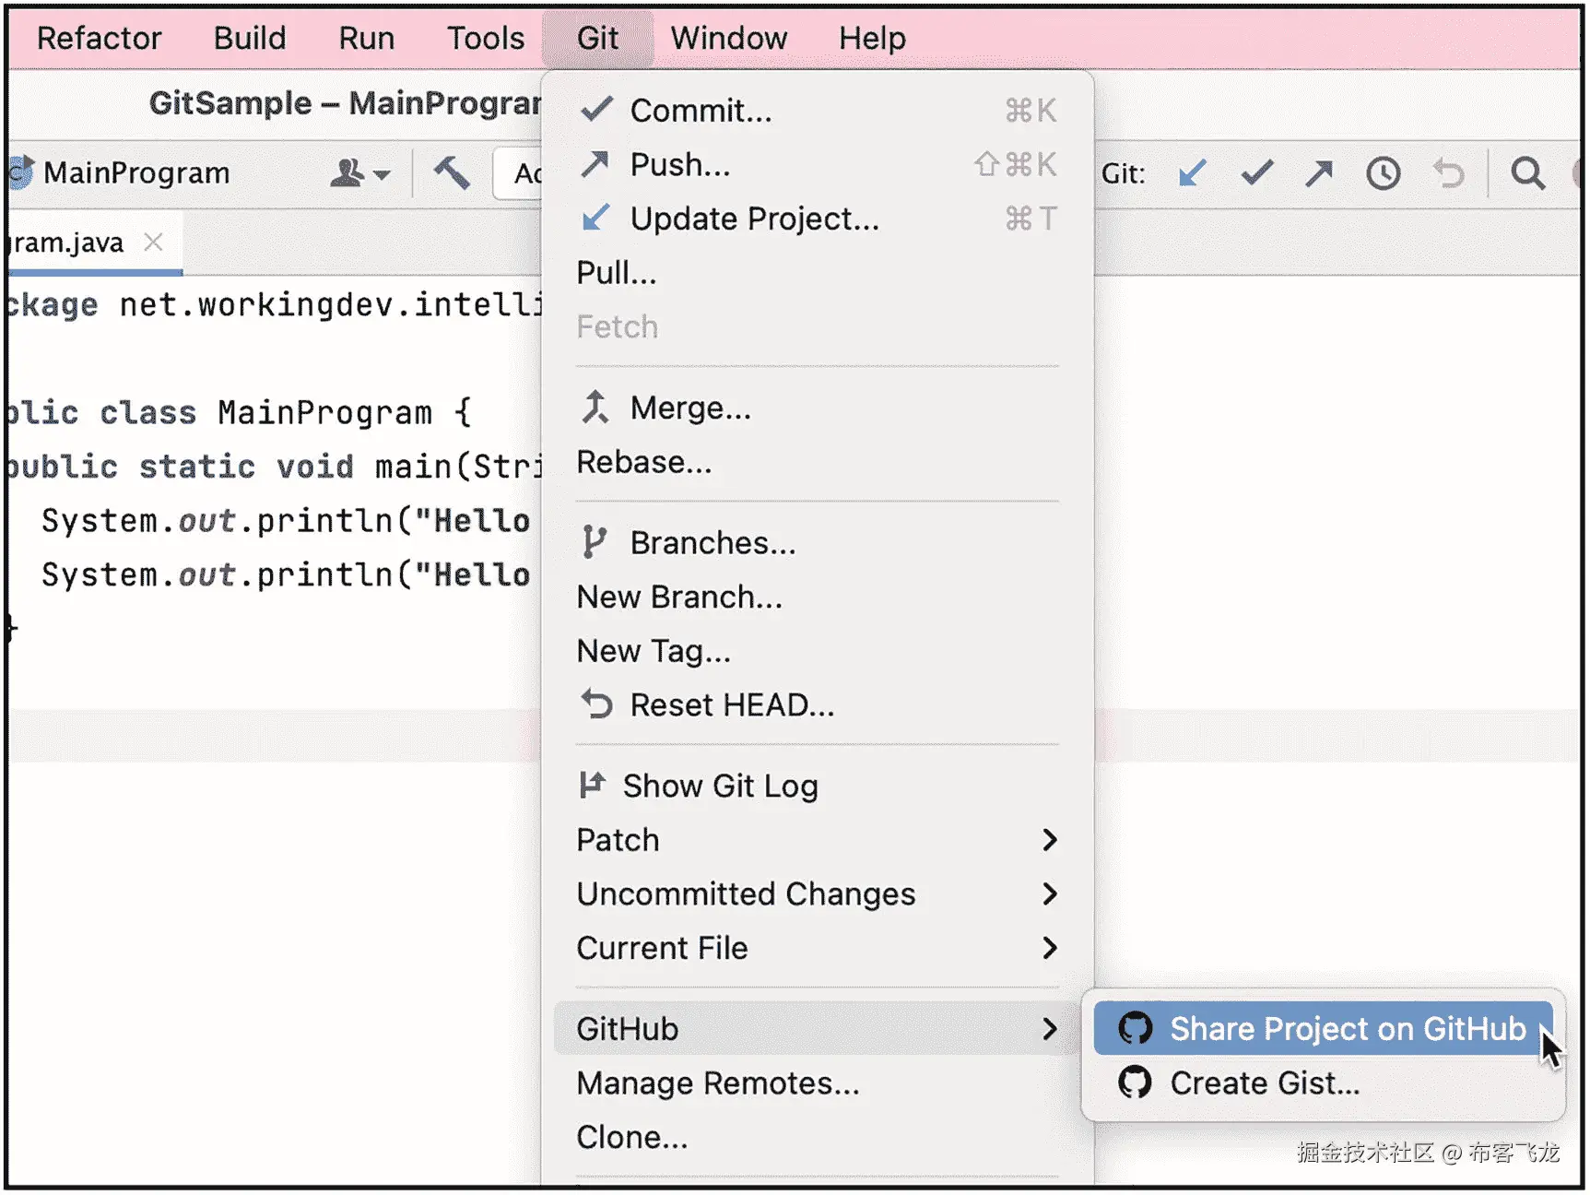Screen dimensions: 1590x1195
Task: Click the Git commit checkmark icon in toolbar
Action: coord(1256,172)
